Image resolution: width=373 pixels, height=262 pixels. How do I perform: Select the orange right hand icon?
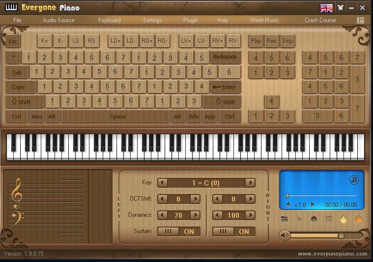pos(358,219)
